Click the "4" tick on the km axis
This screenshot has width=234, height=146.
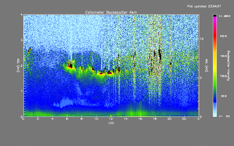point(22,15)
